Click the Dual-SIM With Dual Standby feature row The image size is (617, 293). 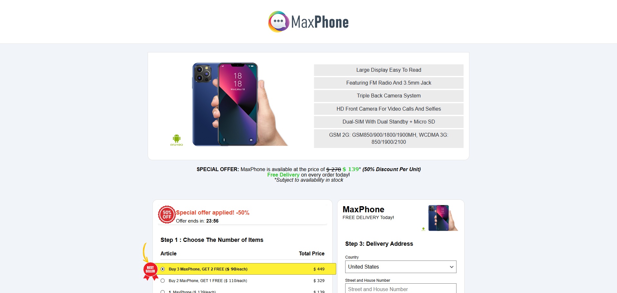[389, 122]
